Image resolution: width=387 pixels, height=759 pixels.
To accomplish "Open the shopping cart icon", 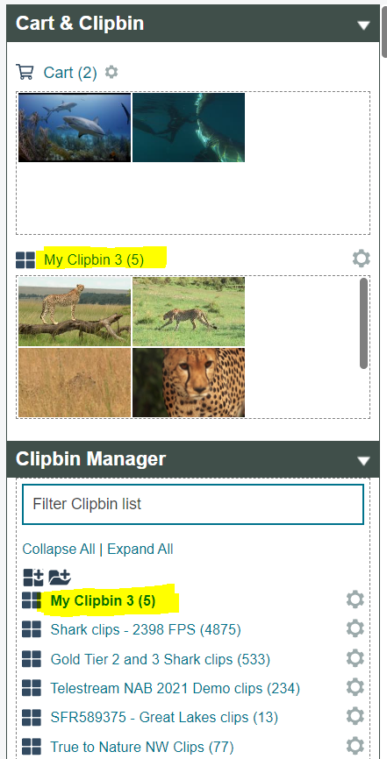I will click(x=25, y=72).
